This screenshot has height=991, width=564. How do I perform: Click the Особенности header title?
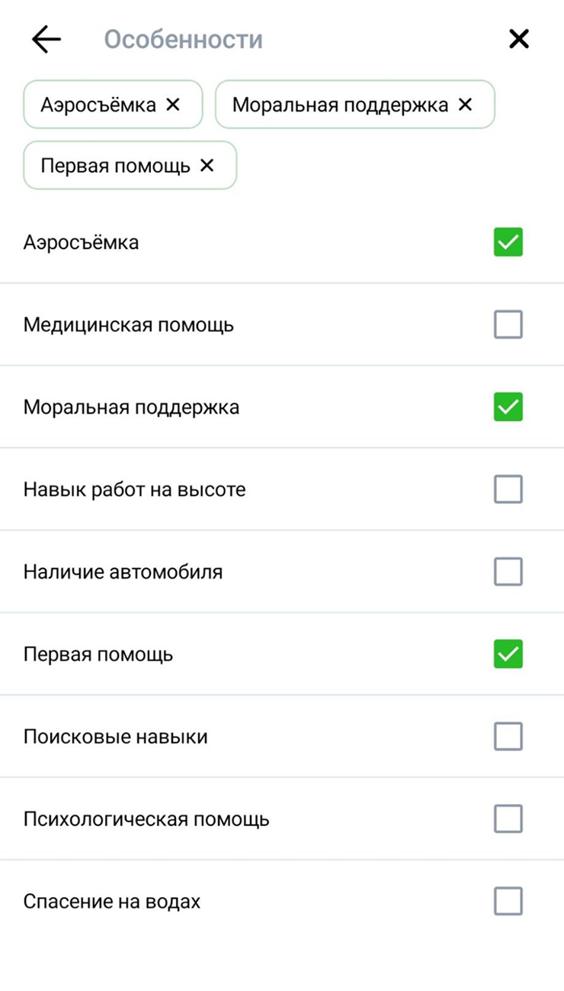point(183,40)
